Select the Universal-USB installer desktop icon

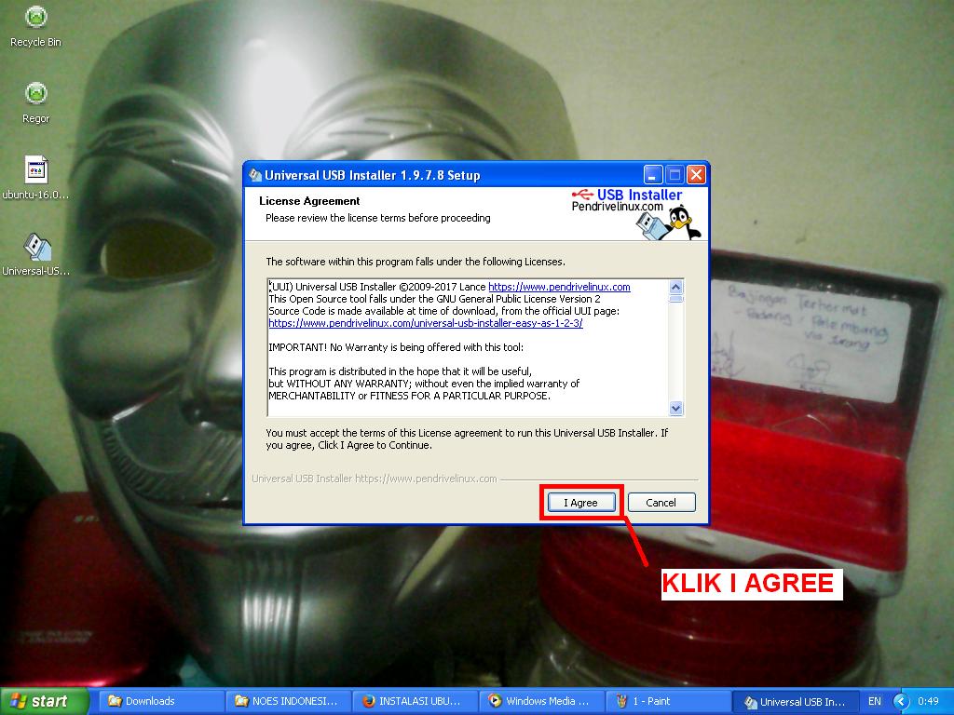(x=36, y=255)
